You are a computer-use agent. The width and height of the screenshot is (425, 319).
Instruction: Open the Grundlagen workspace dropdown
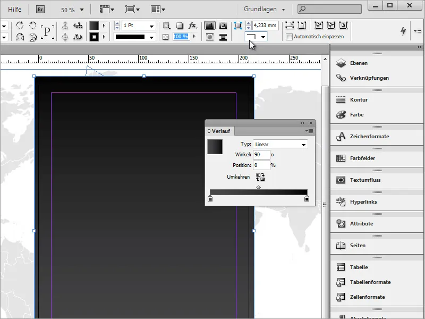point(264,9)
